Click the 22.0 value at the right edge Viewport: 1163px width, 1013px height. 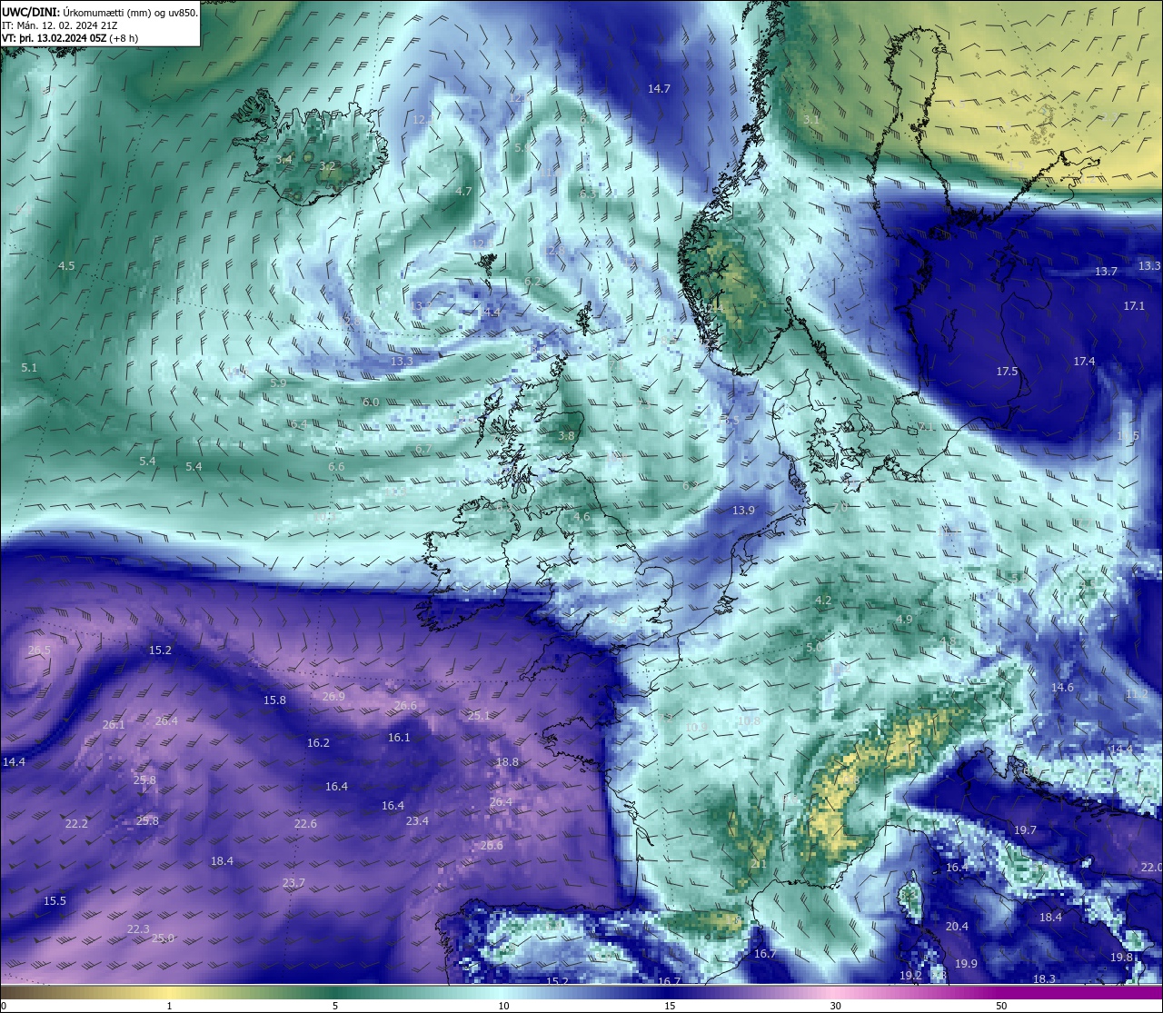pos(1151,868)
